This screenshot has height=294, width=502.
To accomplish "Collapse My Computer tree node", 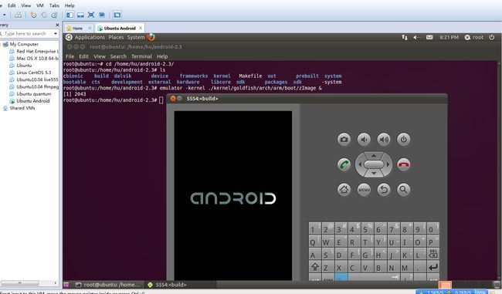I will coord(1,44).
